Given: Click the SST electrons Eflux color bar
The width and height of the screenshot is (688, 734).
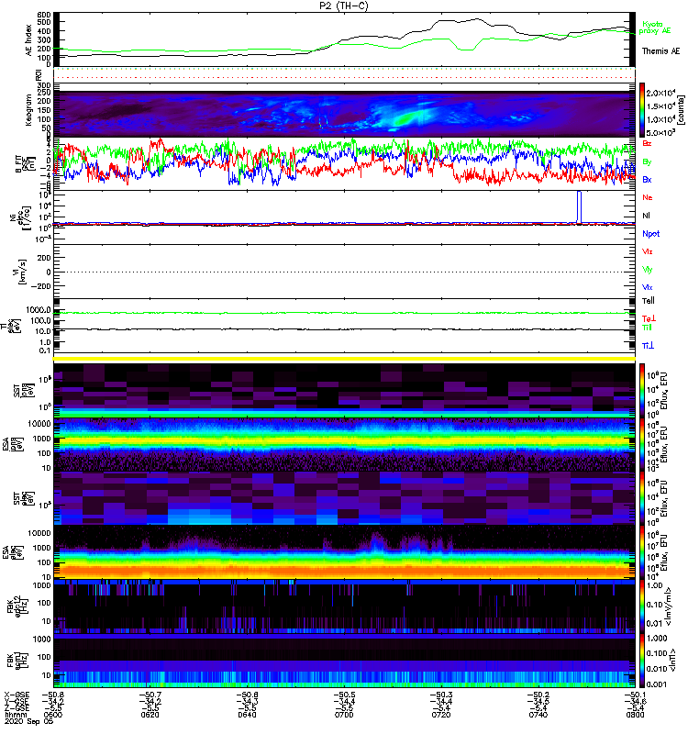Looking at the screenshot, I should coord(641,498).
